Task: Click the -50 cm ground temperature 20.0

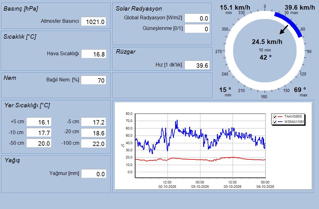Action: tap(39, 143)
